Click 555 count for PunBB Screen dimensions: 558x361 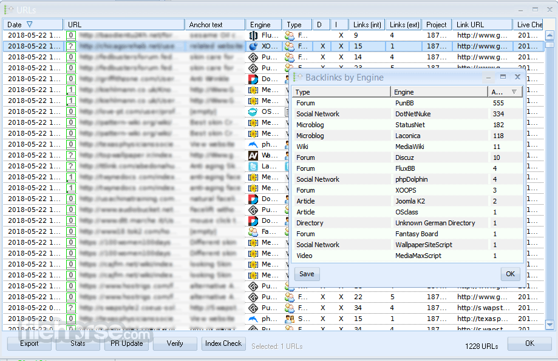(x=498, y=103)
